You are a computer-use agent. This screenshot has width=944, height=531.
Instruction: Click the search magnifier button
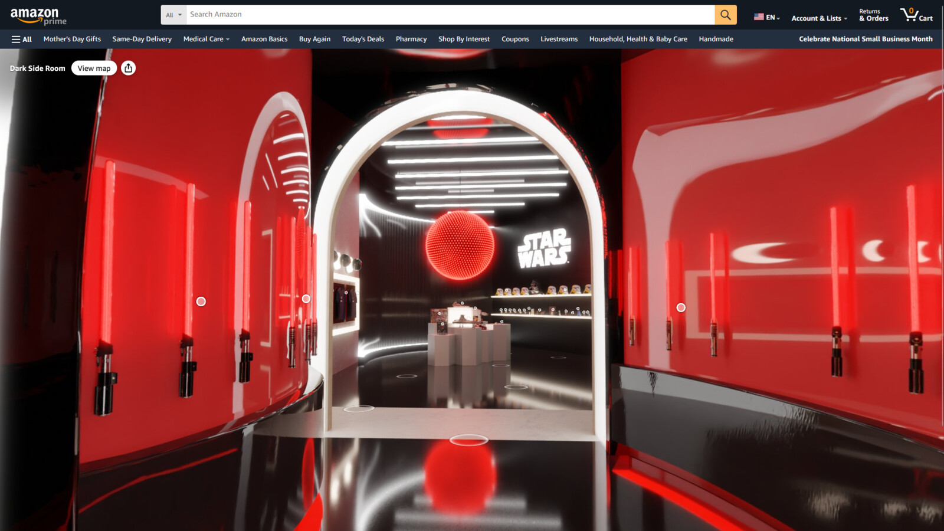click(725, 15)
